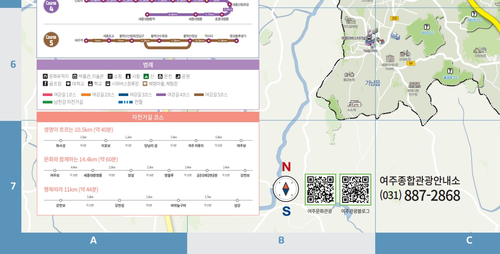
Task: Click the 사찰 temple legend icon
Action: click(x=128, y=76)
